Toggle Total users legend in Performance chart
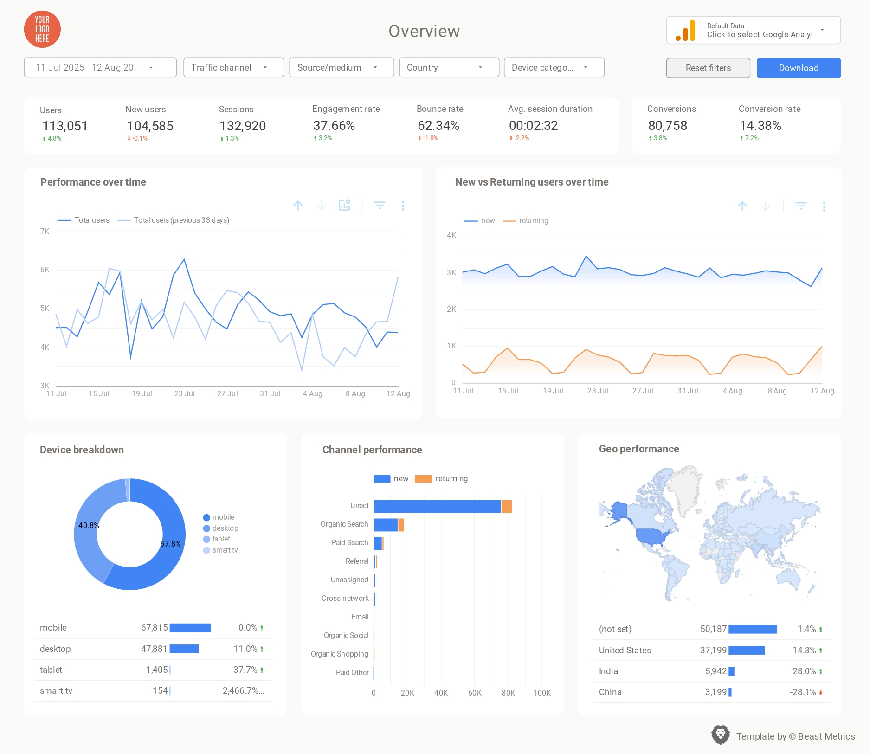The height and width of the screenshot is (754, 870). (x=84, y=220)
